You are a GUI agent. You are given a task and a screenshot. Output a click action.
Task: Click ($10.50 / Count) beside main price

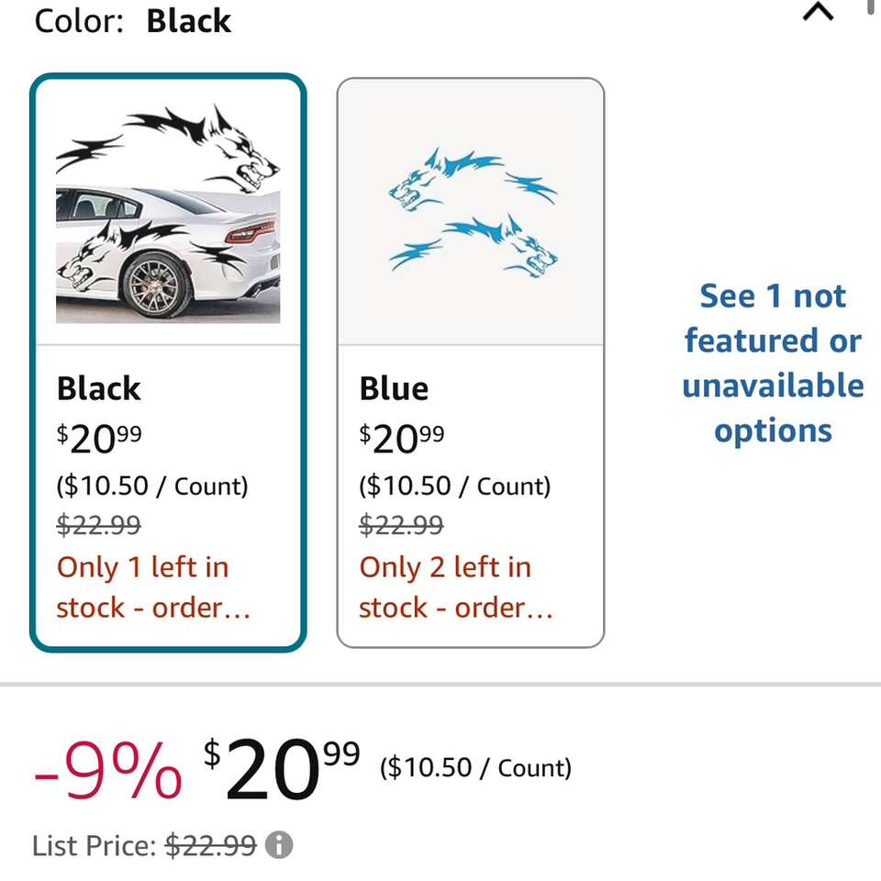point(475,767)
